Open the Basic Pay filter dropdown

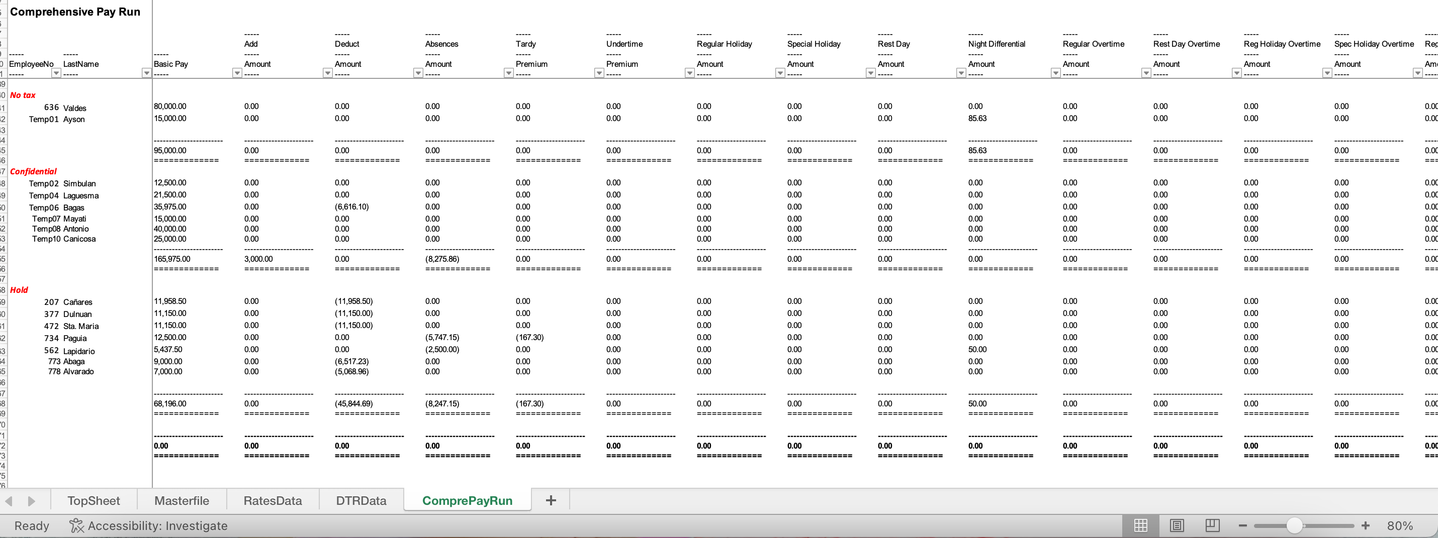point(237,73)
